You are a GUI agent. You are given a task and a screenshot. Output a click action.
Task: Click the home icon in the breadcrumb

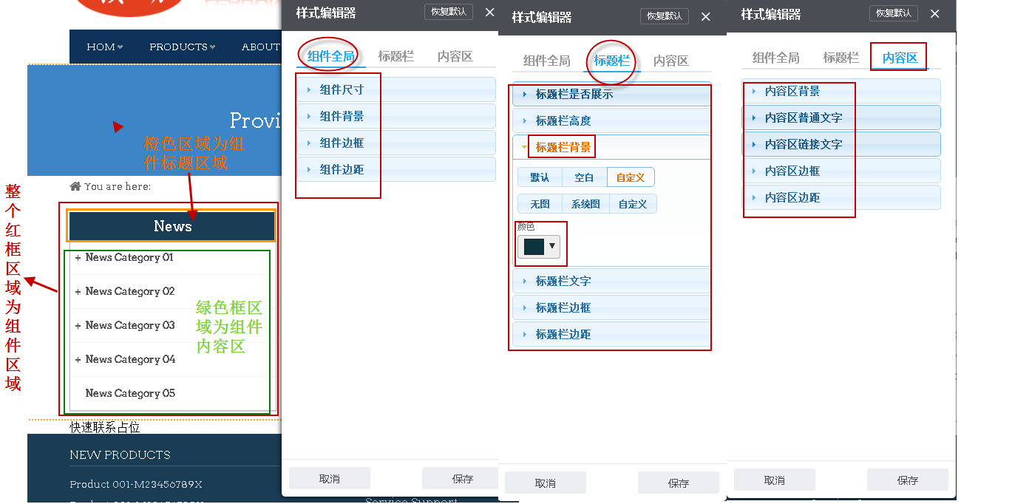[x=74, y=186]
